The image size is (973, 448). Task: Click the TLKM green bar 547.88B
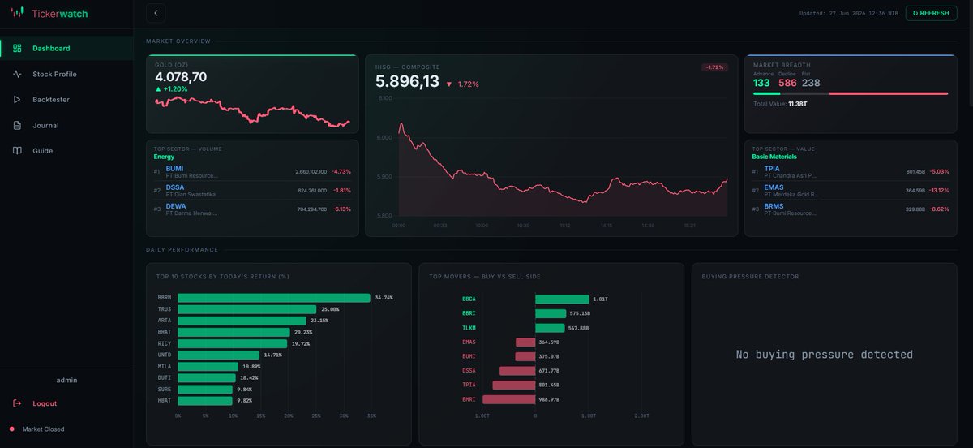(550, 328)
